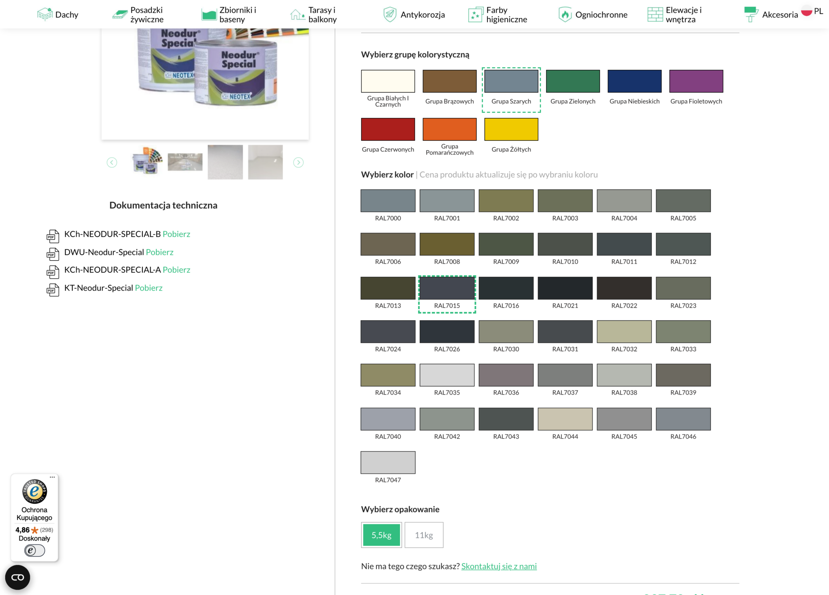This screenshot has height=595, width=829.
Task: Pick the RAL7024 color swatch
Action: pyautogui.click(x=388, y=331)
